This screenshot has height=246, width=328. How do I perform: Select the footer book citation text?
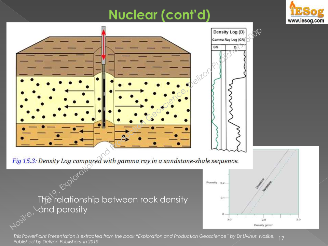tap(143, 238)
